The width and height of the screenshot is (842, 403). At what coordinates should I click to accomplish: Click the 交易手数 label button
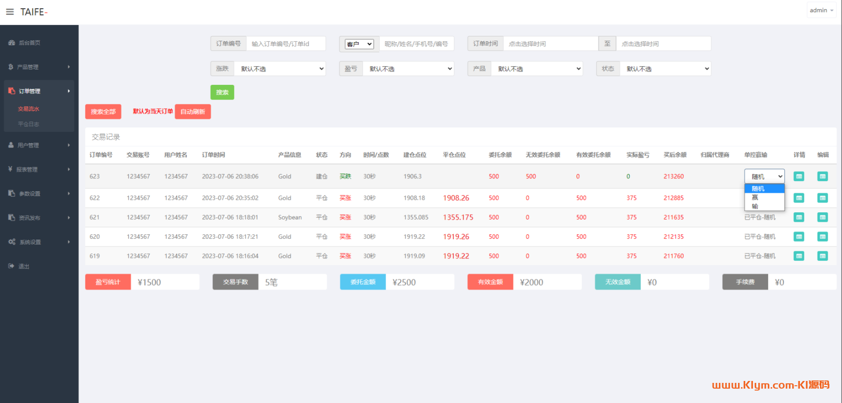click(x=236, y=282)
